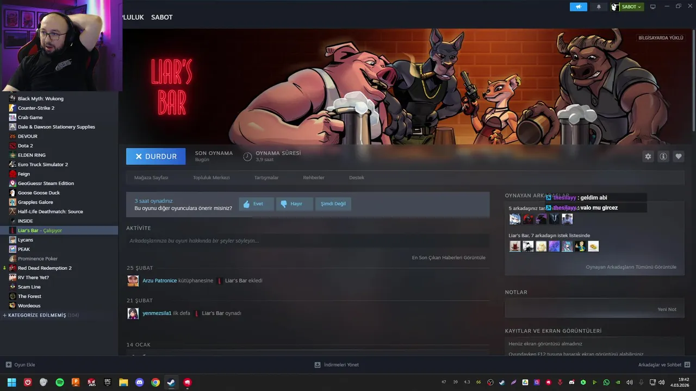
Task: Show game info icon next to the gear
Action: 663,156
